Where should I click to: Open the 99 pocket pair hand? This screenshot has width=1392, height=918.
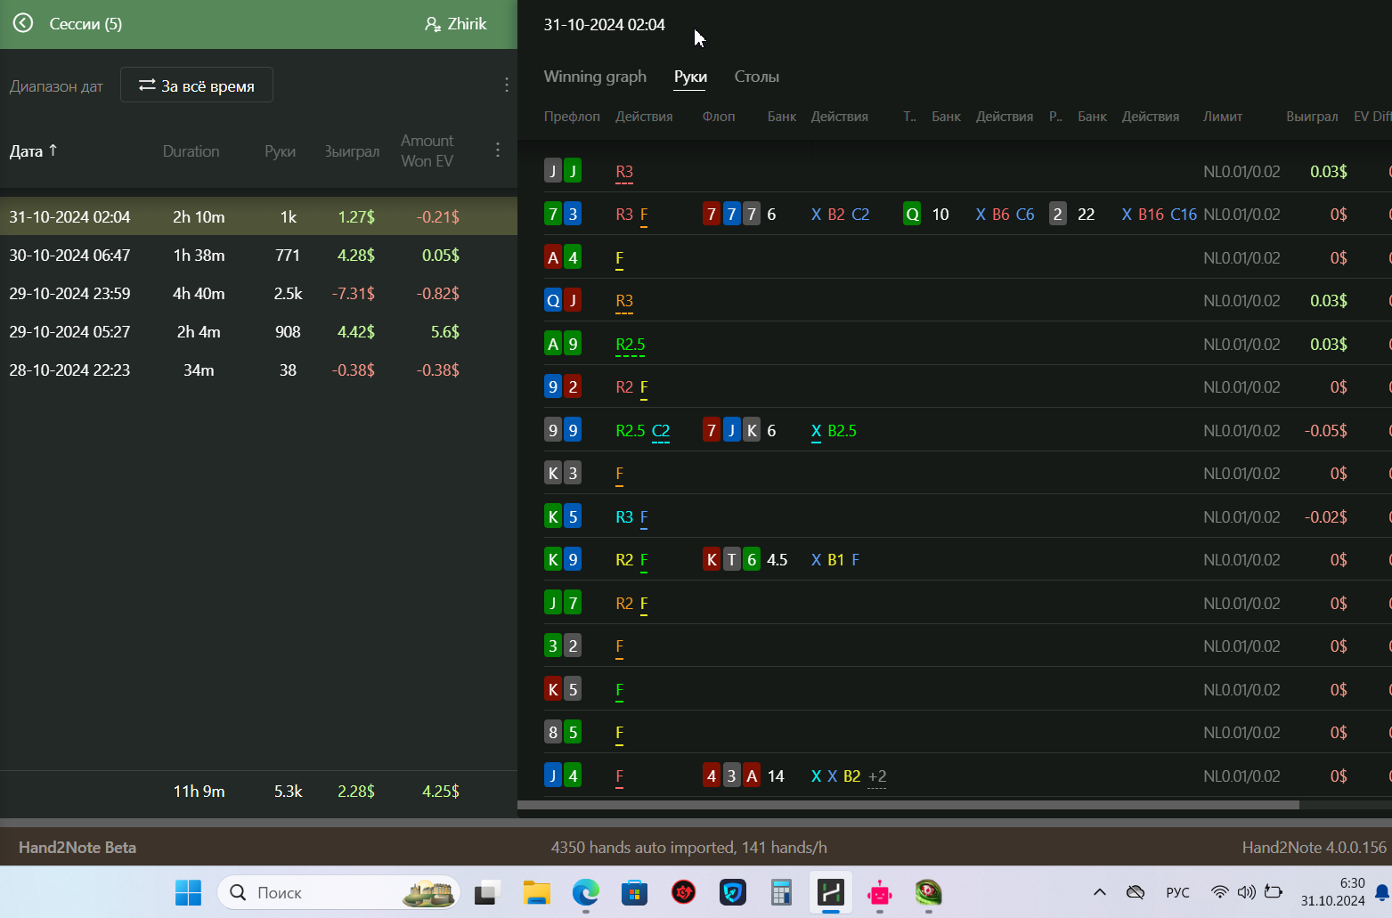click(967, 430)
